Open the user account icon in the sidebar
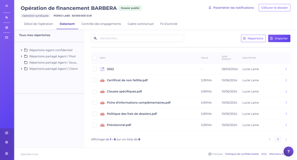Image resolution: width=297 pixels, height=160 pixels. click(x=6, y=154)
